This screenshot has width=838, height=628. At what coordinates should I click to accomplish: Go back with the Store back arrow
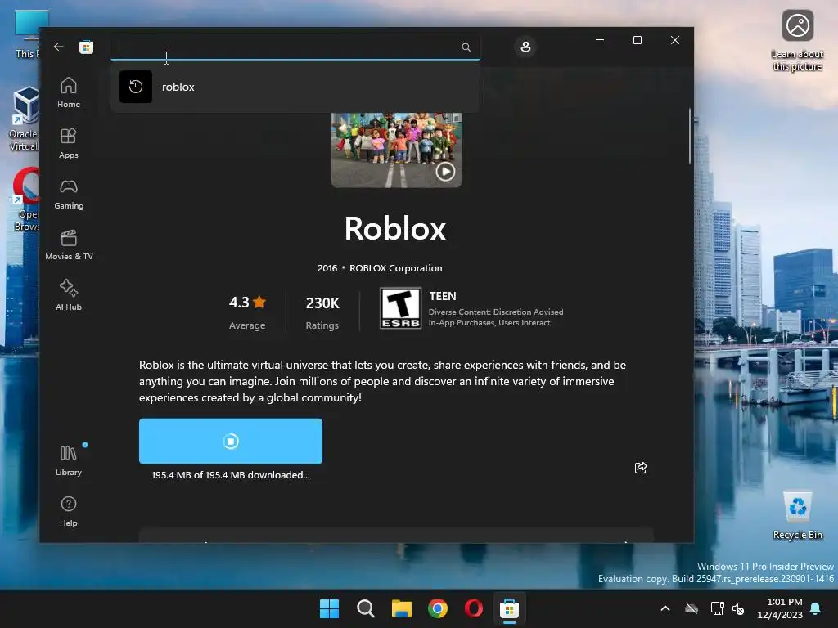59,47
